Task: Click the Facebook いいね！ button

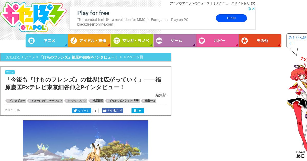Action: pos(113,110)
